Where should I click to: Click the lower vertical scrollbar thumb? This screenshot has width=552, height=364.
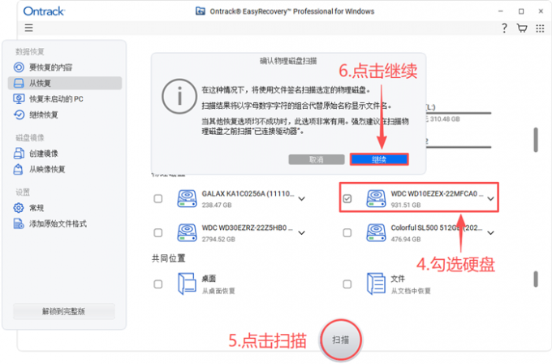[x=536, y=279]
